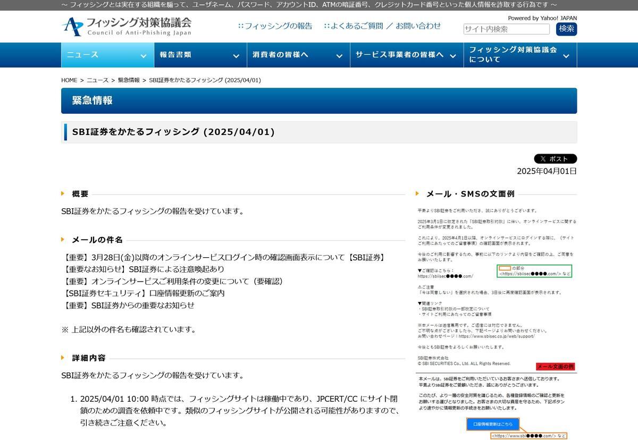Focus the サイト内検索 search field
The image size is (638, 440).
506,29
